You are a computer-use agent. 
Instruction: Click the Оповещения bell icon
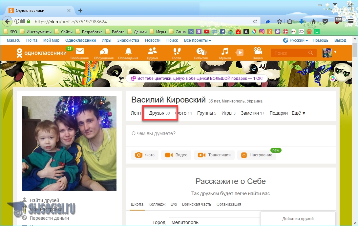pos(128,52)
